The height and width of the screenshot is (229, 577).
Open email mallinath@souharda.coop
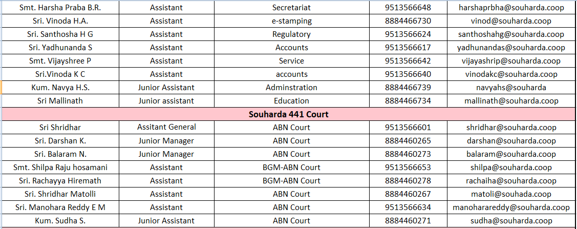511,101
